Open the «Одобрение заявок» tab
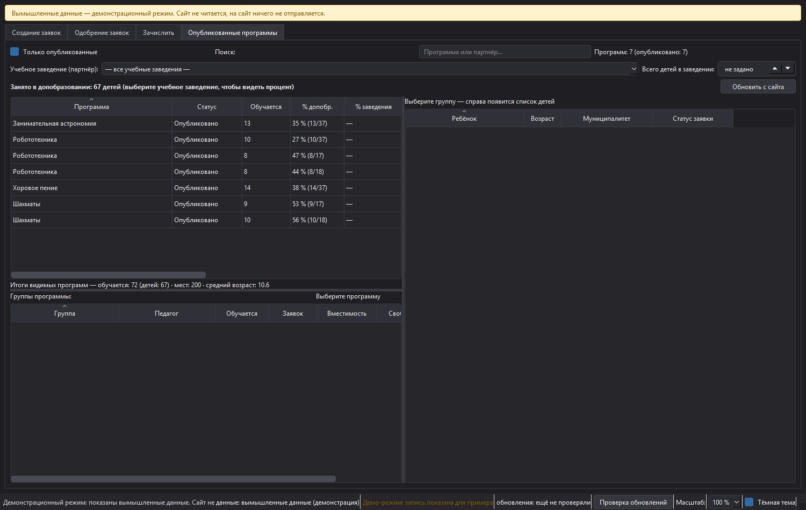The height and width of the screenshot is (510, 806). (x=102, y=33)
